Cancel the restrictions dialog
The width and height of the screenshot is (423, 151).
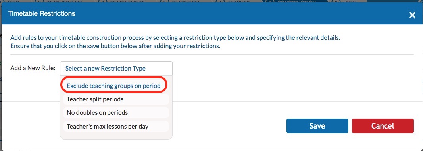point(383,126)
